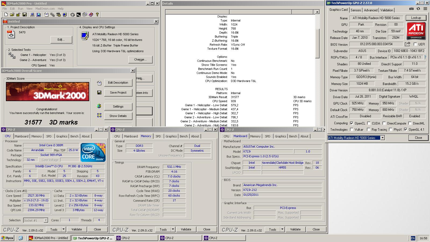This screenshot has width=430, height=242.
Task: Click the Close button in GPU-Z
Action: 418,138
